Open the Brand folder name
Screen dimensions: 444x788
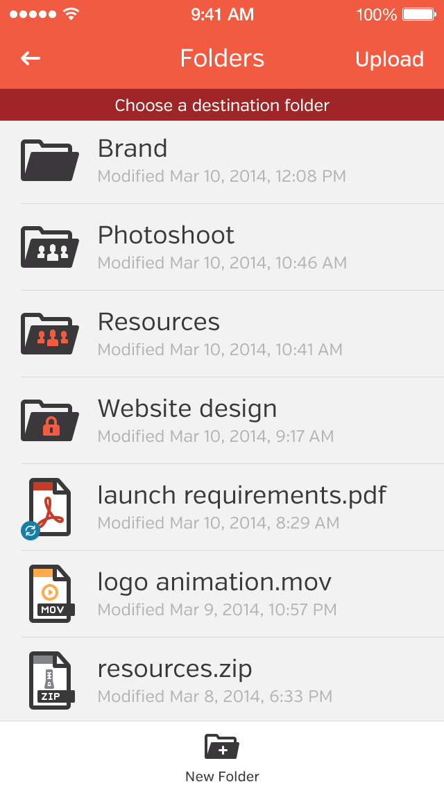tap(133, 148)
